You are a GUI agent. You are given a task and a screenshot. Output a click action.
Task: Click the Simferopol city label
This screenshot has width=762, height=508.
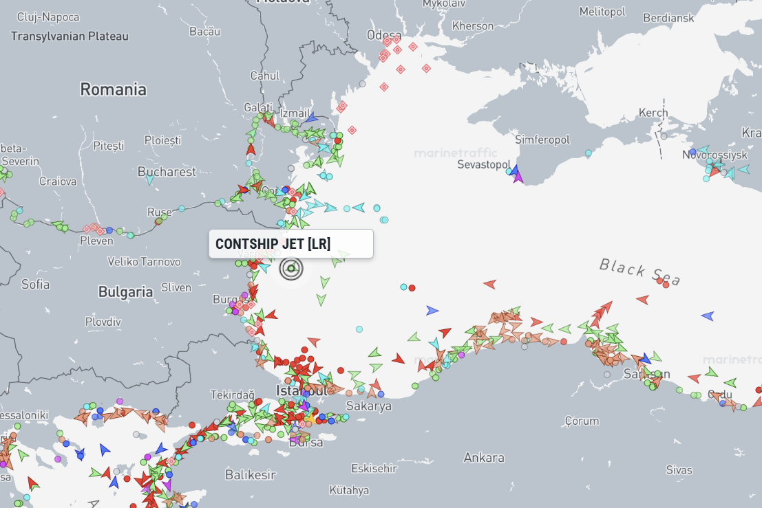point(542,140)
